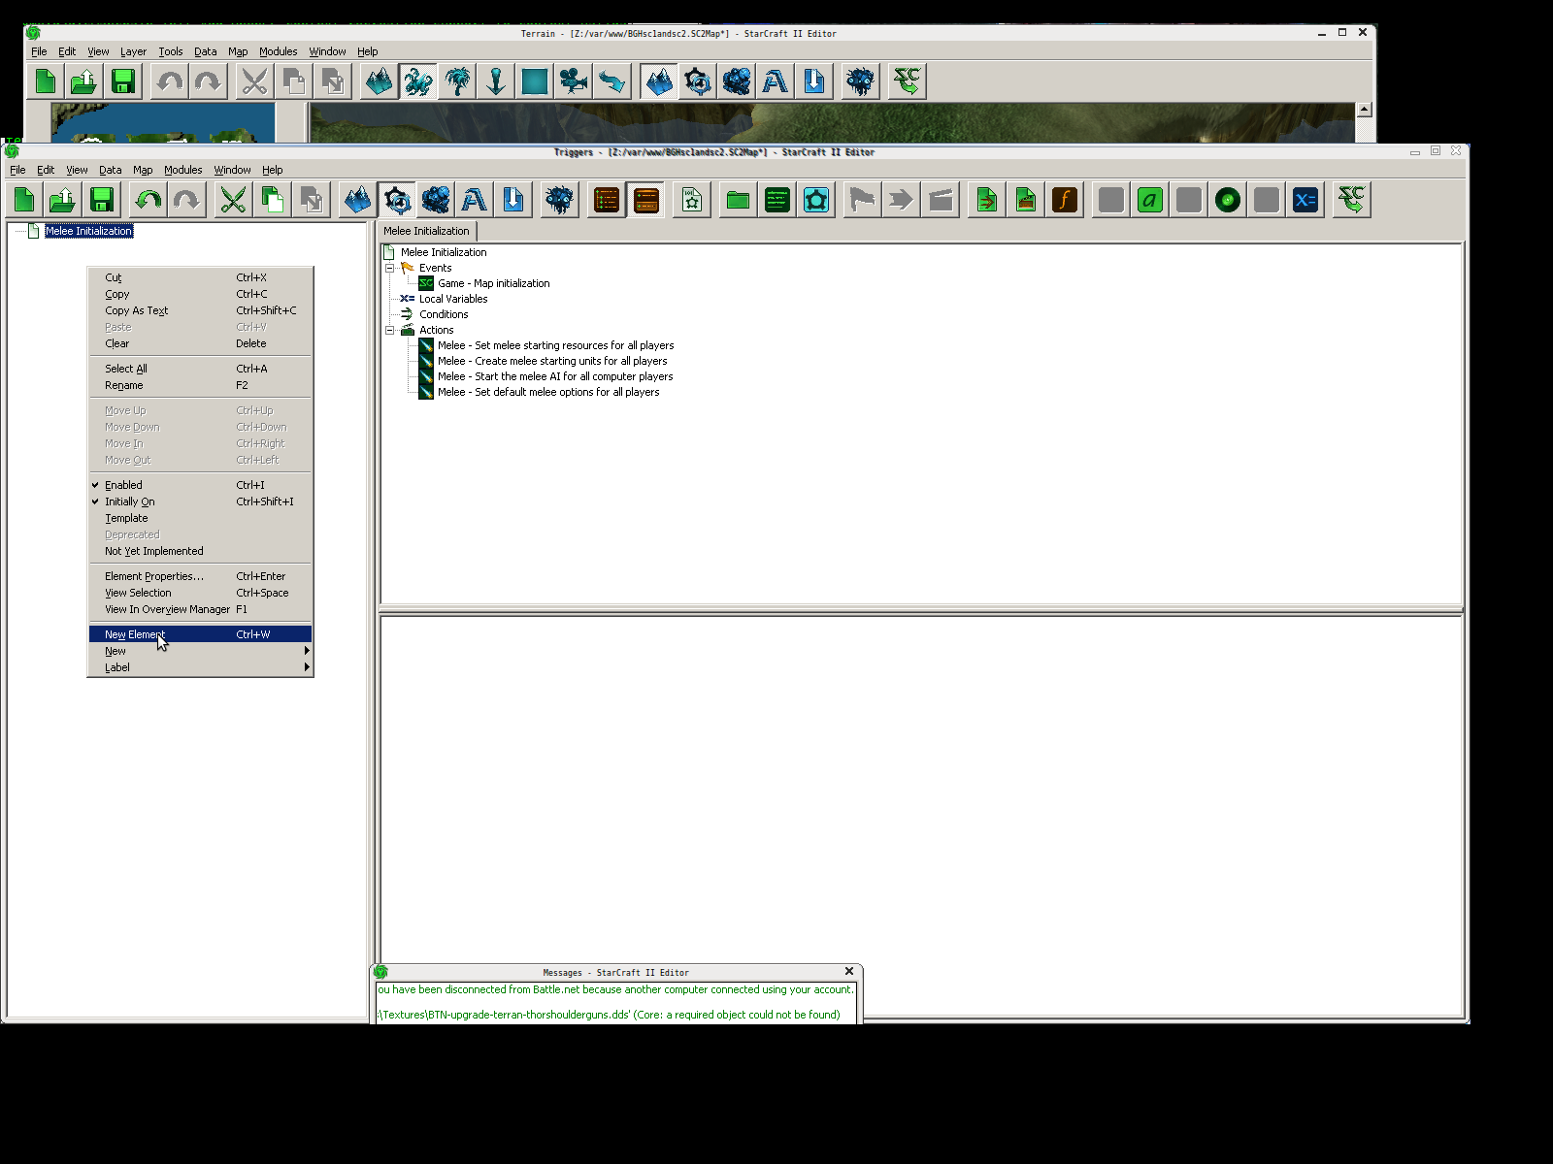This screenshot has width=1553, height=1164.
Task: Click the green italic 'a' toolbar icon
Action: tap(1150, 200)
